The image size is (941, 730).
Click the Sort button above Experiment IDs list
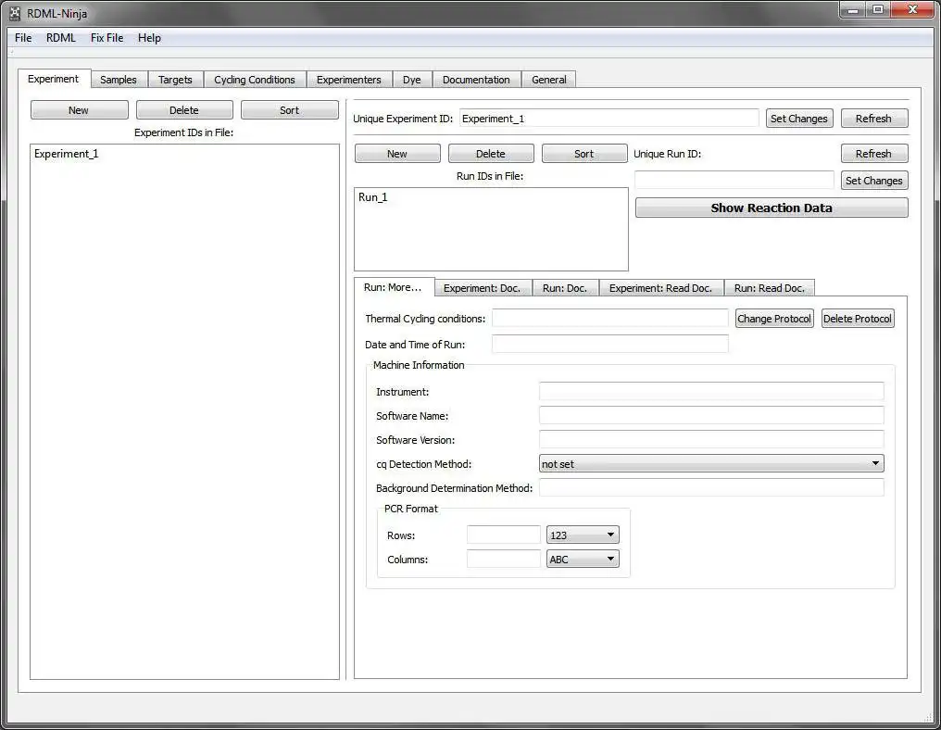(x=289, y=110)
